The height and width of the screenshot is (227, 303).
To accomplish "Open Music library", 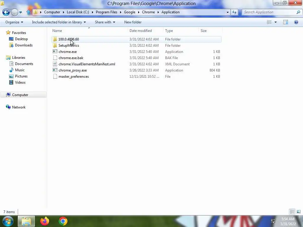I will 20,70.
